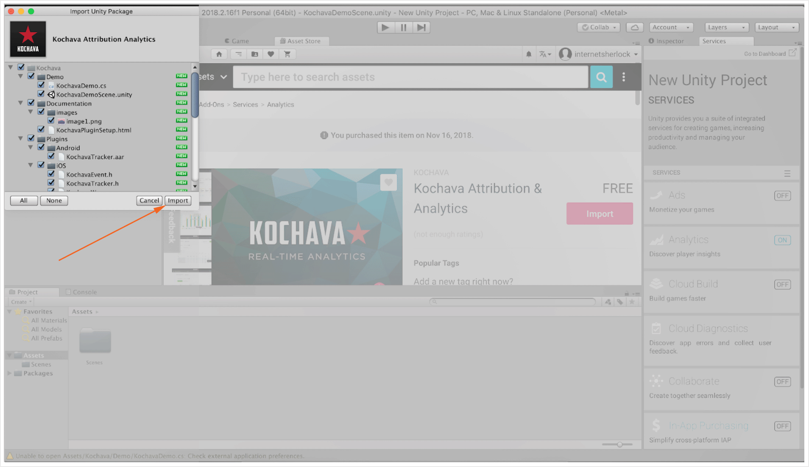Uncheck KochavaDemo.cs checkbox
This screenshot has height=467, width=809.
click(x=41, y=85)
